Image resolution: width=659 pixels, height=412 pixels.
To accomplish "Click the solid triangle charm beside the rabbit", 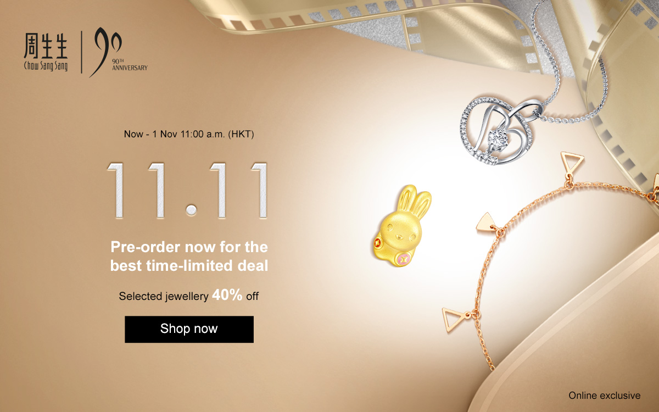I will click(x=487, y=222).
